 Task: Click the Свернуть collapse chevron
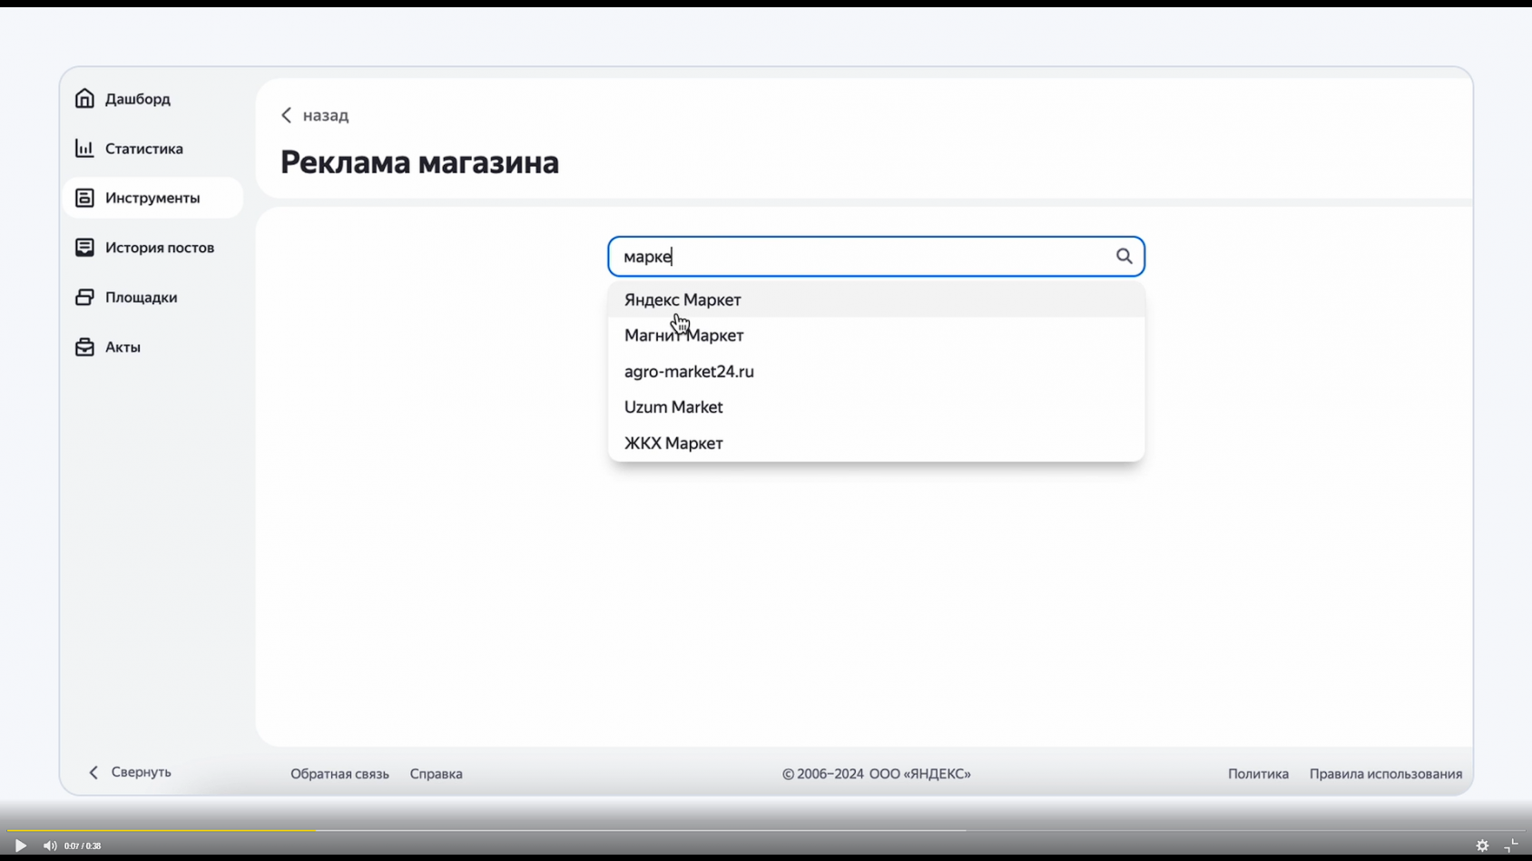coord(93,772)
